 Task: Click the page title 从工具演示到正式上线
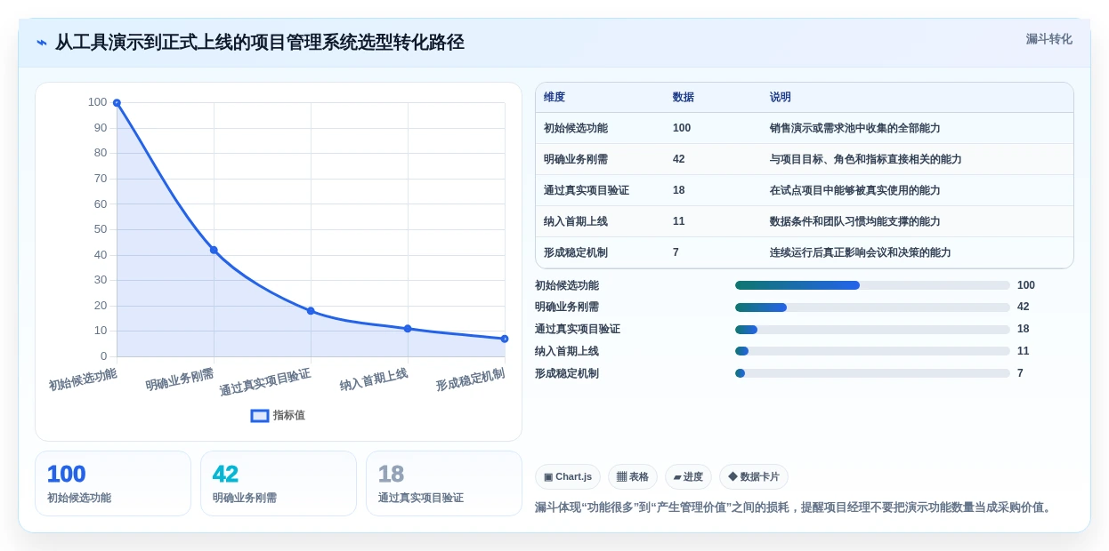pos(260,43)
